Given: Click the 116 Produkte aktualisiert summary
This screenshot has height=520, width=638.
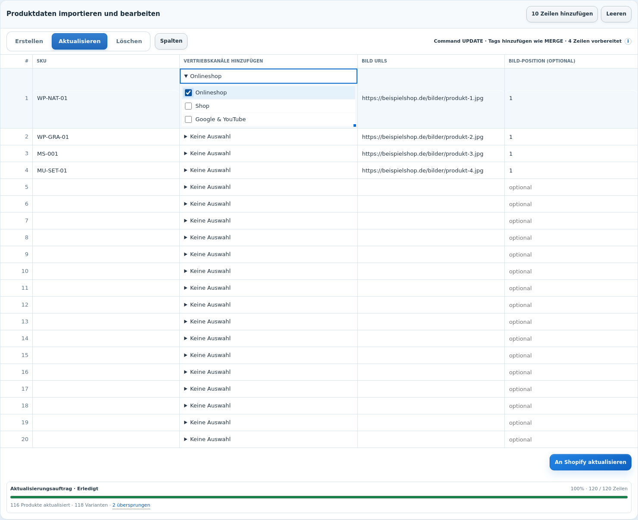Looking at the screenshot, I should pyautogui.click(x=40, y=505).
